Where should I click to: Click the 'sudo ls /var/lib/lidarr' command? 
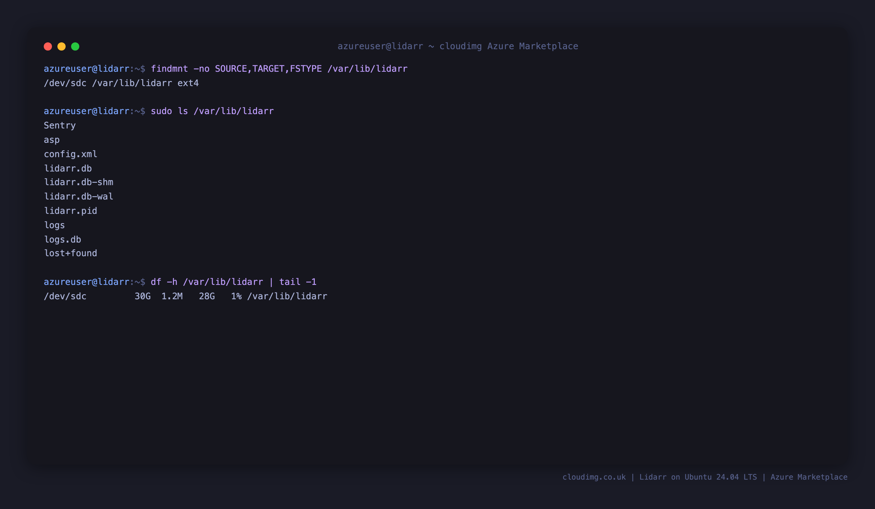coord(212,111)
